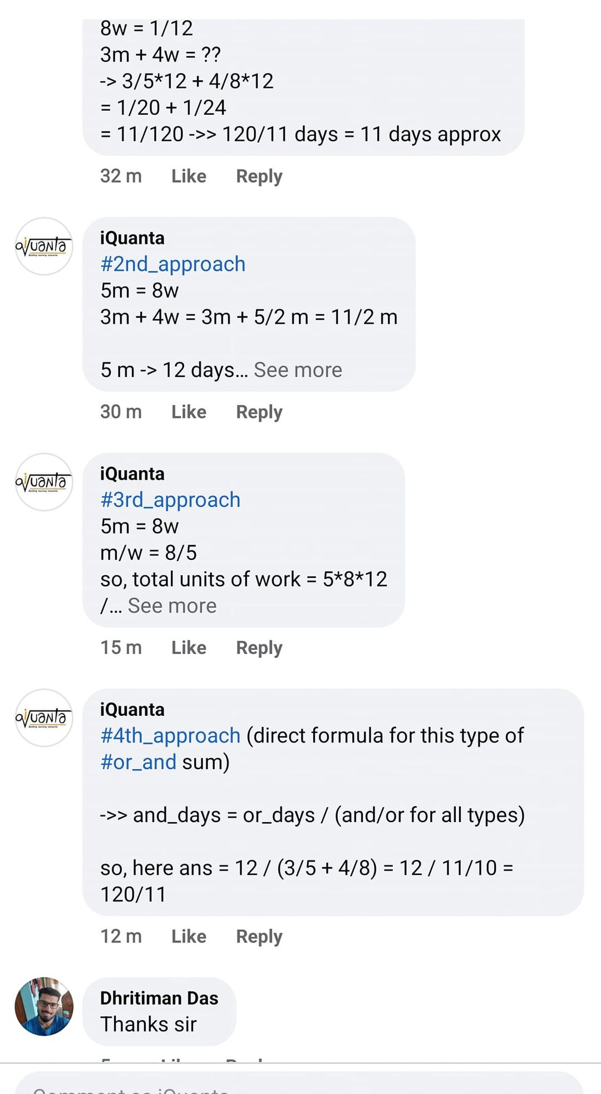601x1094 pixels.
Task: Open iQuanta avatar on 3rd approach comment
Action: 44,482
